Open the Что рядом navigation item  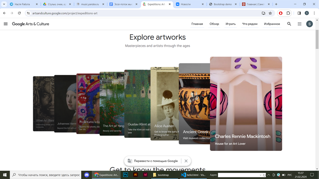pos(250,24)
